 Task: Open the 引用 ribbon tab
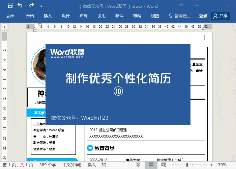click(101, 16)
